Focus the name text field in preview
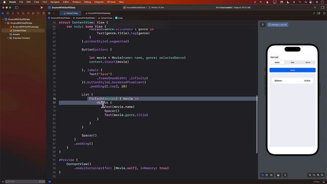The height and width of the screenshot is (184, 327). point(292,57)
